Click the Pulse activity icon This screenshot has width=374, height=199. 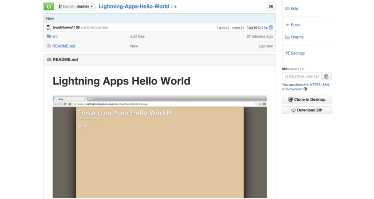click(x=288, y=25)
